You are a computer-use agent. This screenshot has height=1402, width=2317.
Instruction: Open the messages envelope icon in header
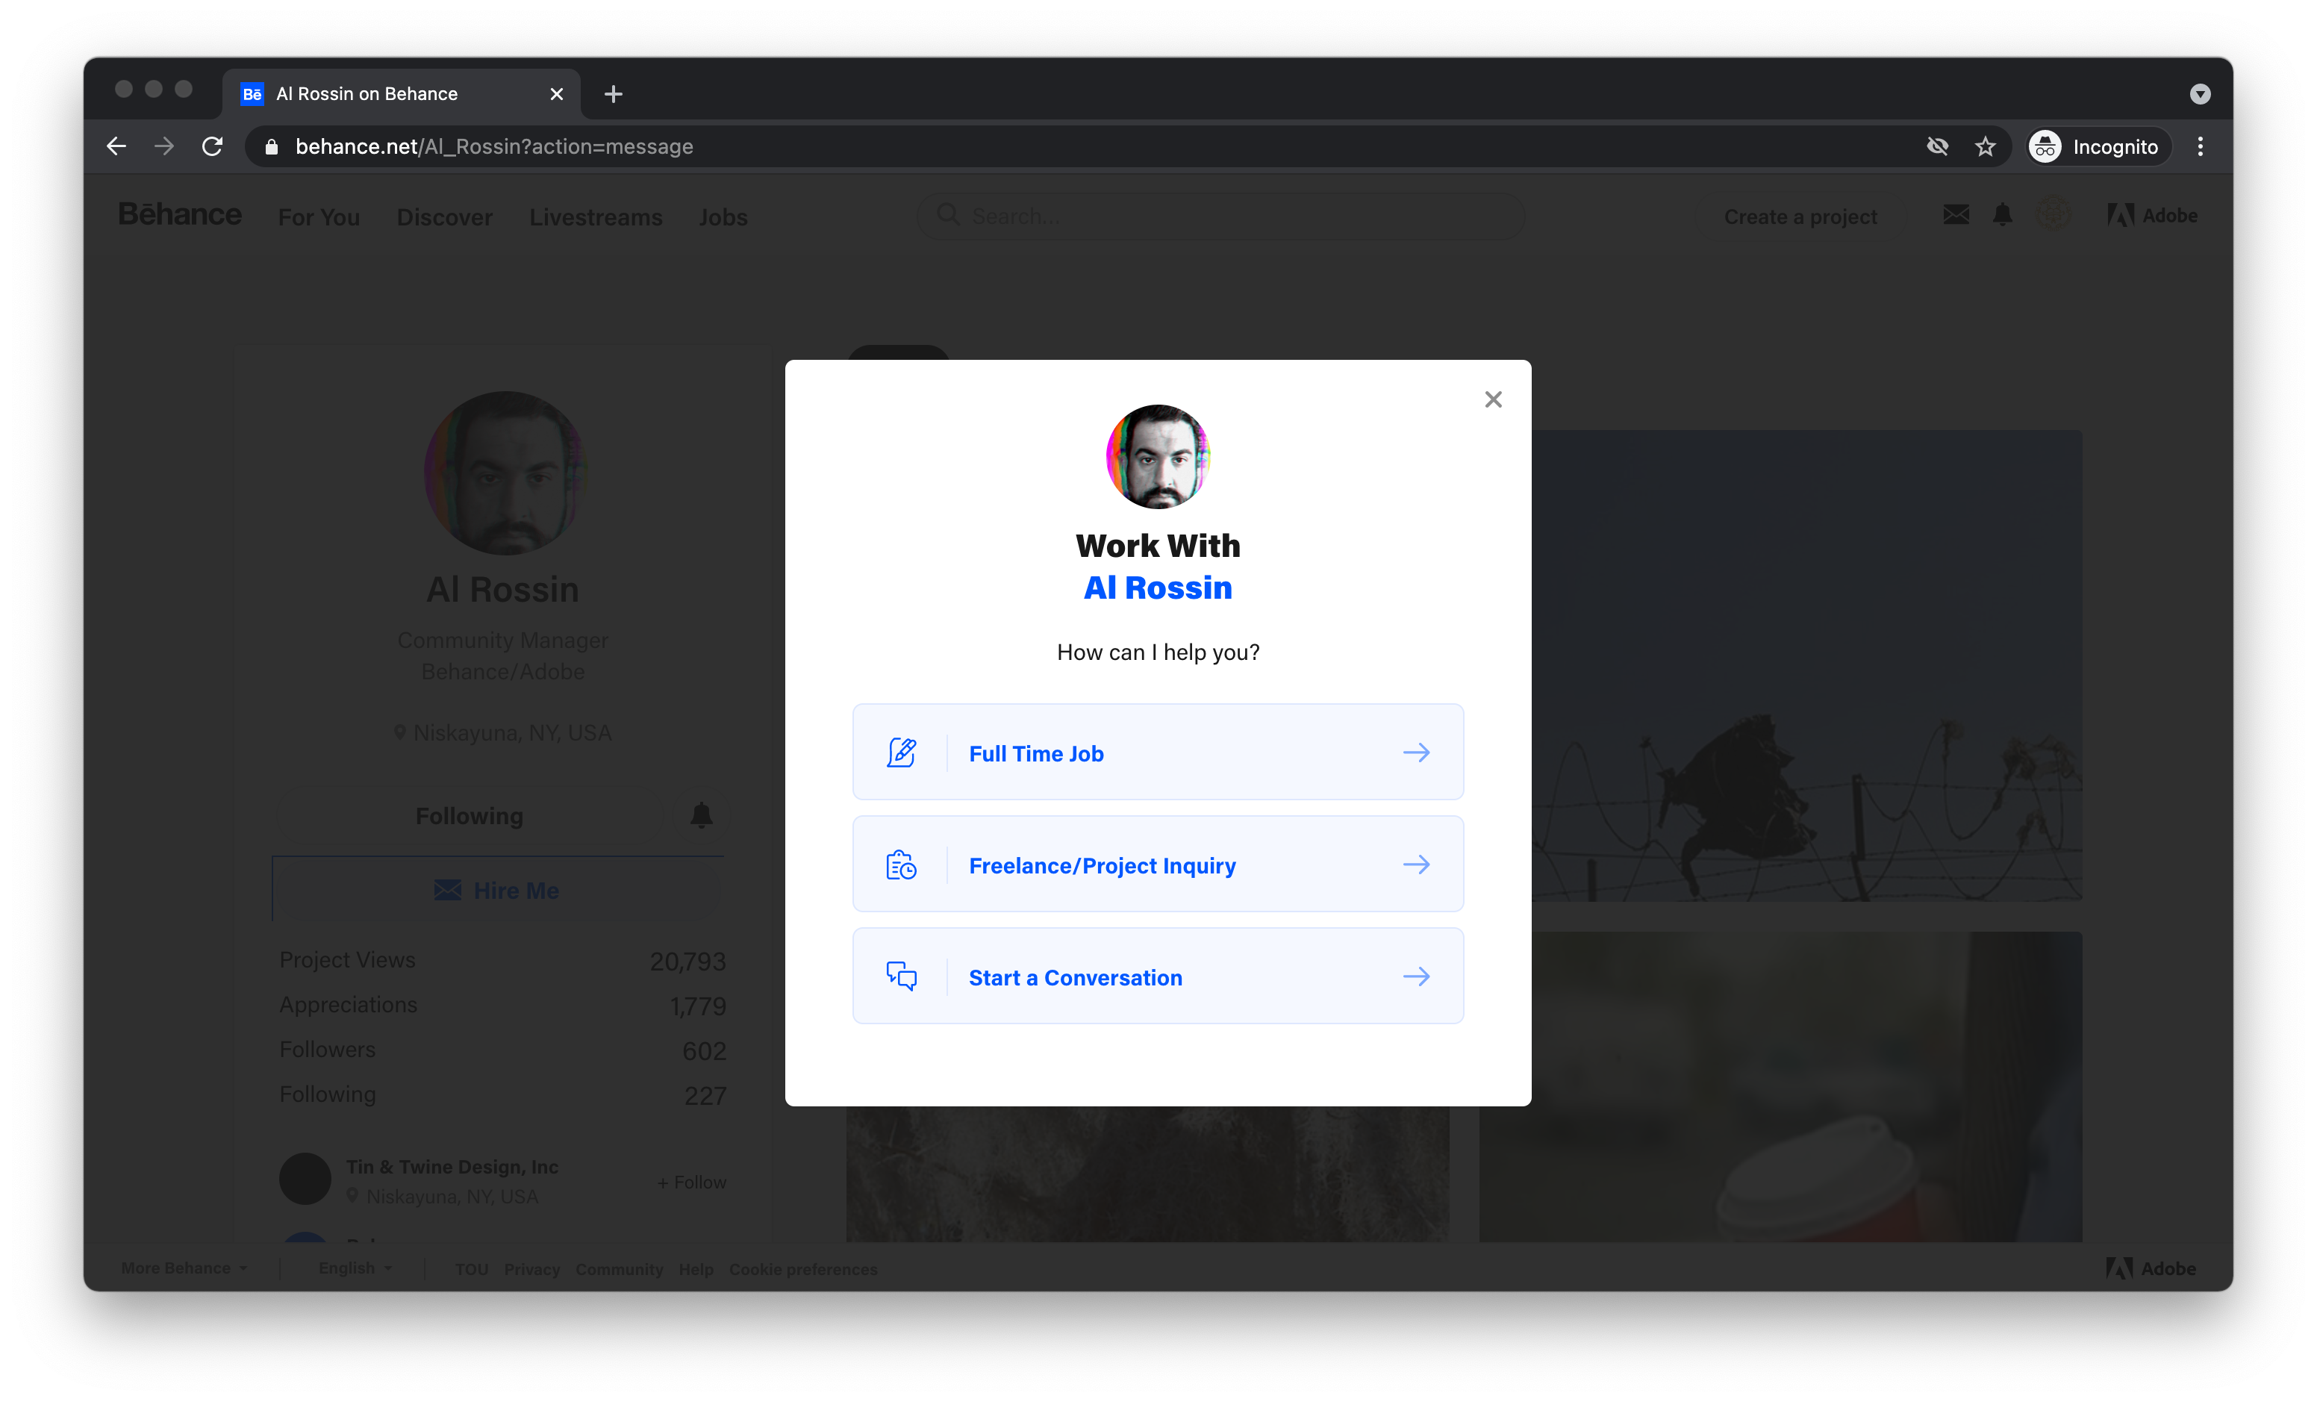1956,215
